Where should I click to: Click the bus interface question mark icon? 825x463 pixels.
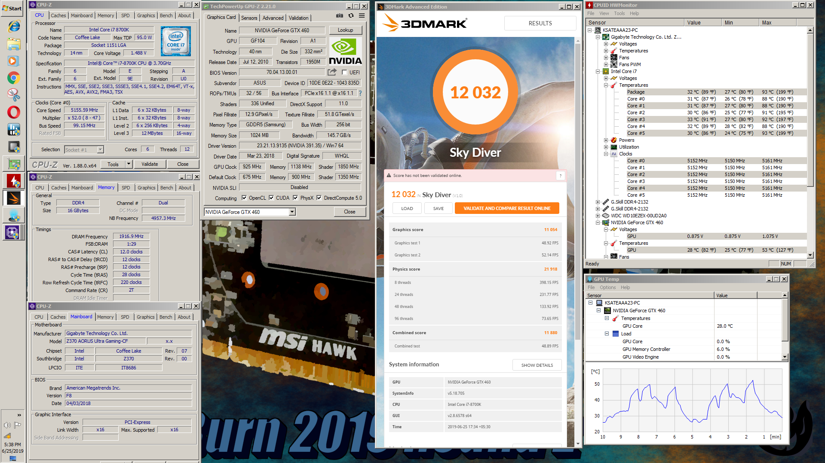(360, 93)
